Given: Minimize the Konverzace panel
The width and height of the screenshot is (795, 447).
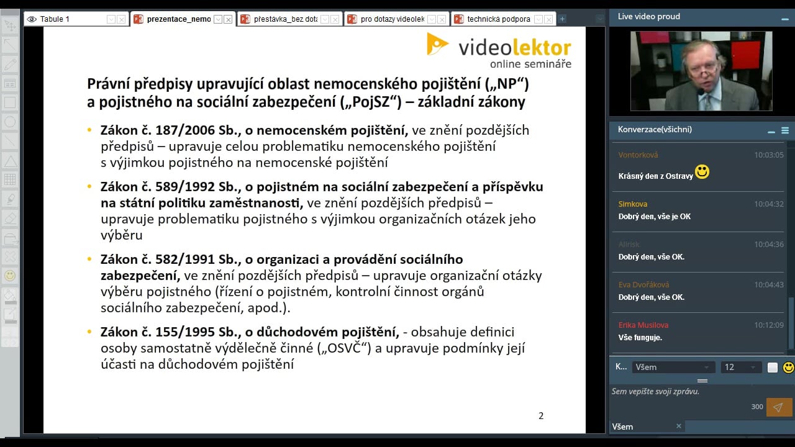Looking at the screenshot, I should [771, 131].
